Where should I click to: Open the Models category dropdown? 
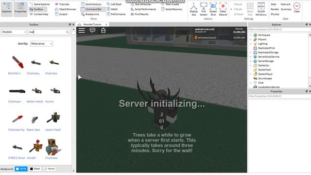point(14,32)
